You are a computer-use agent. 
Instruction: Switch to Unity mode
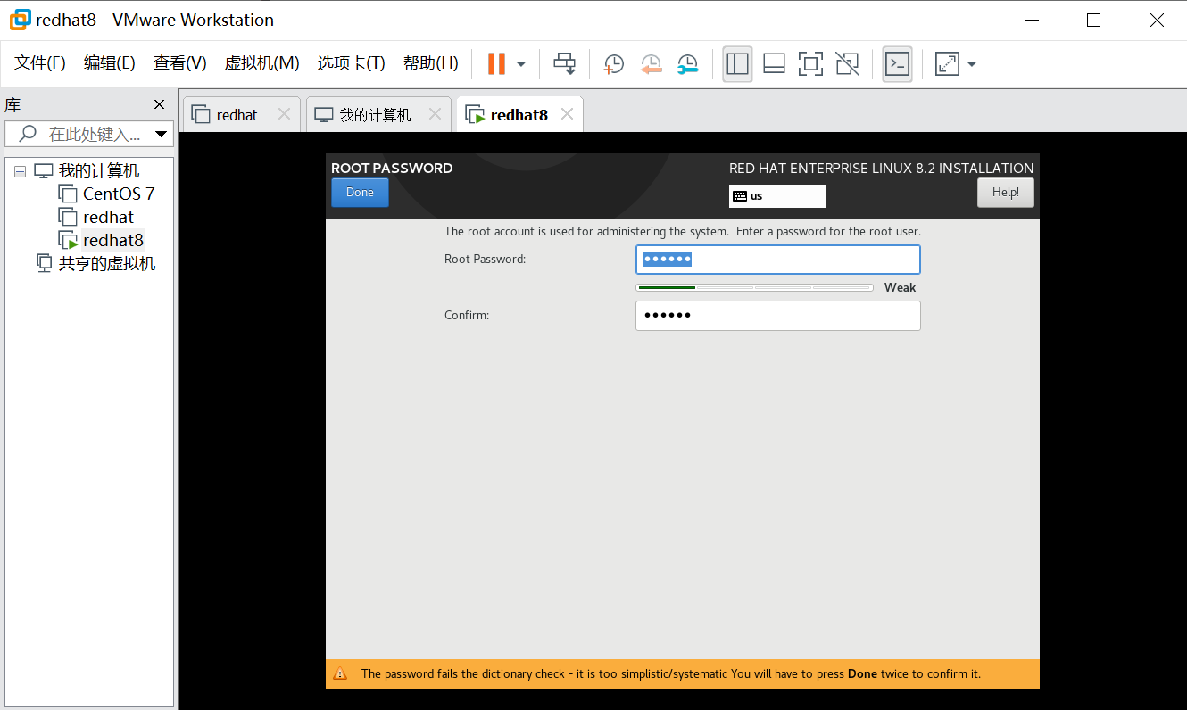(x=847, y=63)
